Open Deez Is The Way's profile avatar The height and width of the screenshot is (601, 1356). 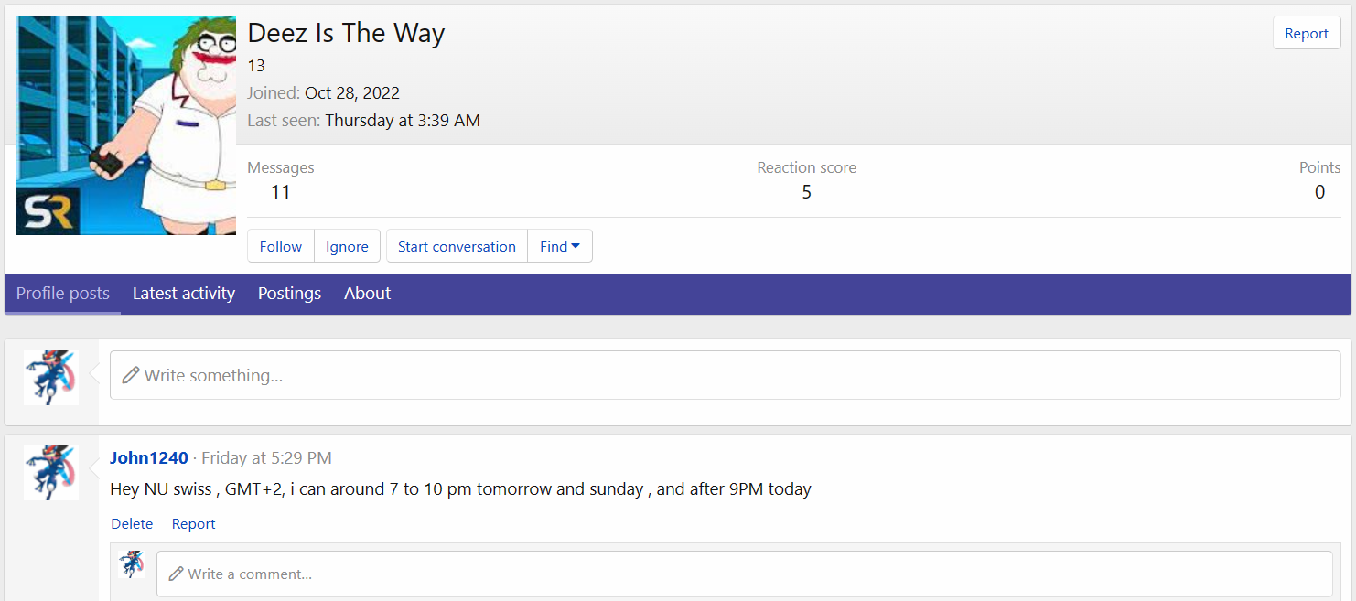(126, 125)
